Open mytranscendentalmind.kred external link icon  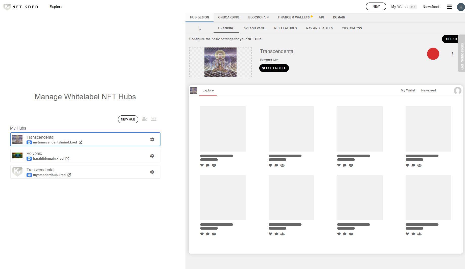81,142
